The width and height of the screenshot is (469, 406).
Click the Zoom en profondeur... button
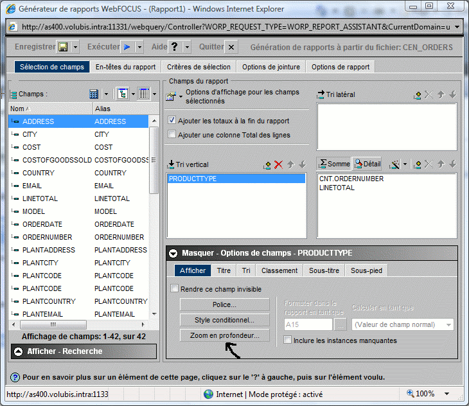click(x=224, y=336)
